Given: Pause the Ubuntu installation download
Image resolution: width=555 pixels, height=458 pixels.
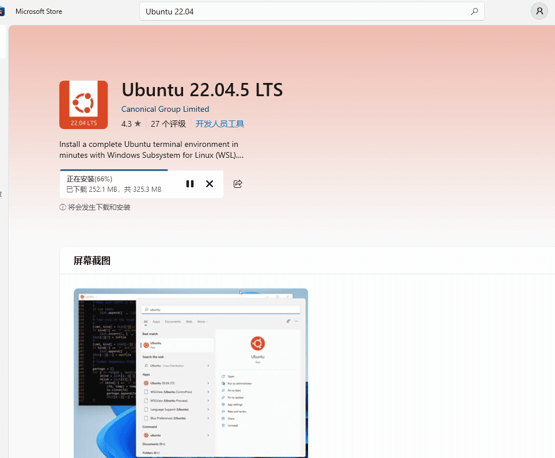Looking at the screenshot, I should [190, 184].
